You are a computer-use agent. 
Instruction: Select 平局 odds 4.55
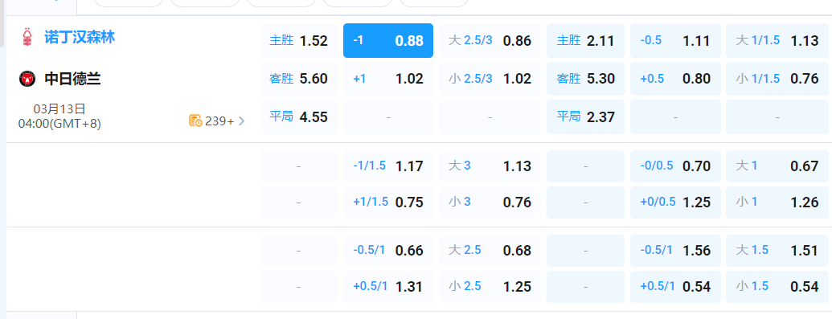(298, 117)
